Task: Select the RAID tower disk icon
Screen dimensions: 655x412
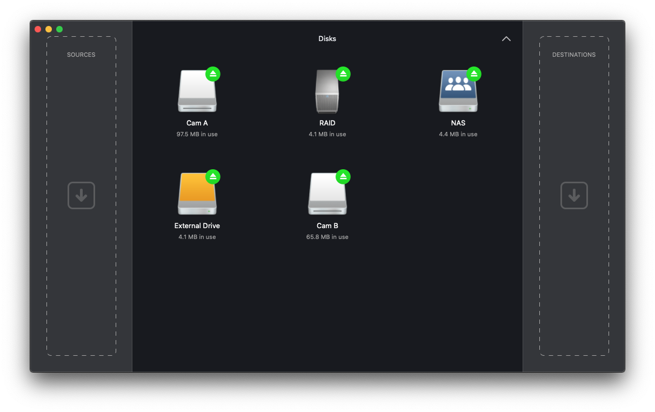Action: [x=327, y=91]
